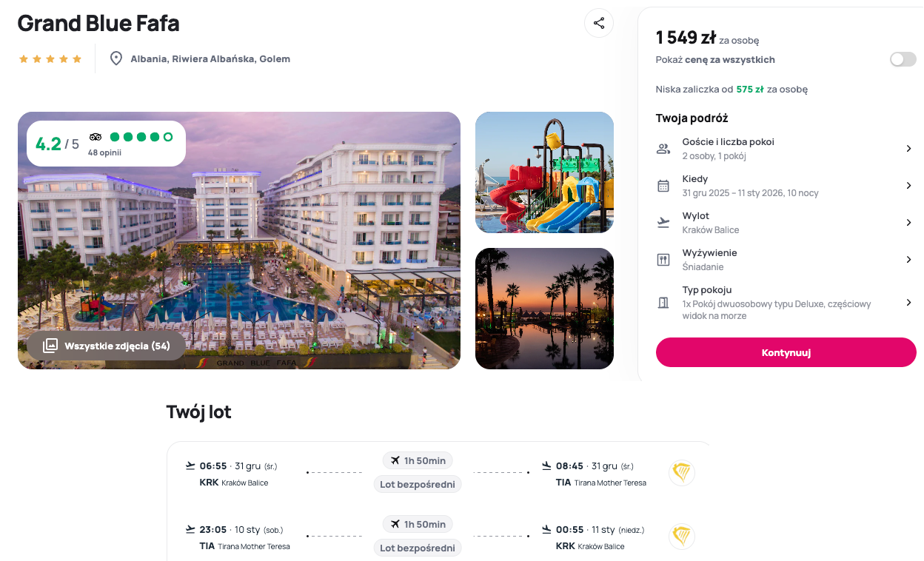The image size is (924, 561).
Task: Click the Ryanair logo on outbound flight
Action: click(x=681, y=472)
